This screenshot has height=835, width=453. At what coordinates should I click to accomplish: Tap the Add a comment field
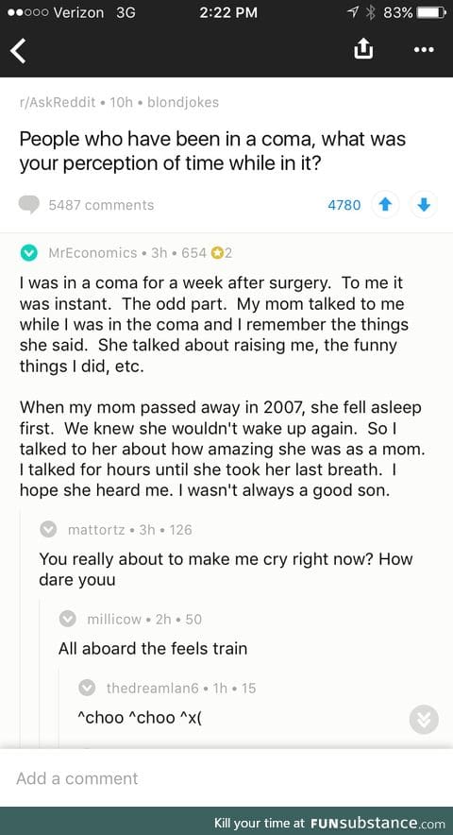point(226,778)
